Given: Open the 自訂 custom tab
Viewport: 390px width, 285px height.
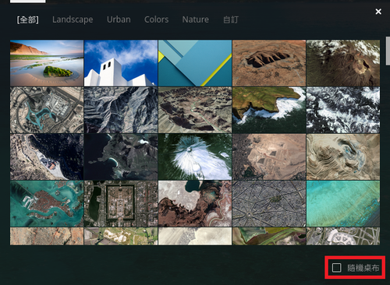Looking at the screenshot, I should [x=231, y=19].
